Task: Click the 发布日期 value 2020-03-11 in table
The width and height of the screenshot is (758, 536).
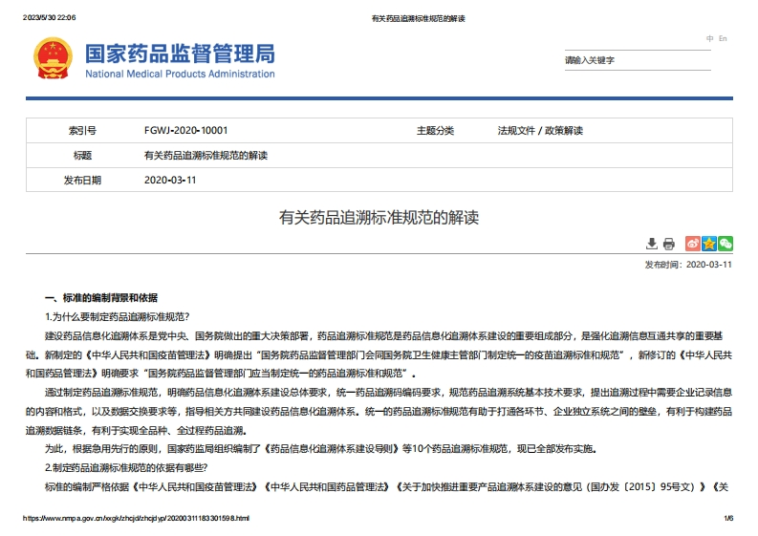Action: coord(170,180)
